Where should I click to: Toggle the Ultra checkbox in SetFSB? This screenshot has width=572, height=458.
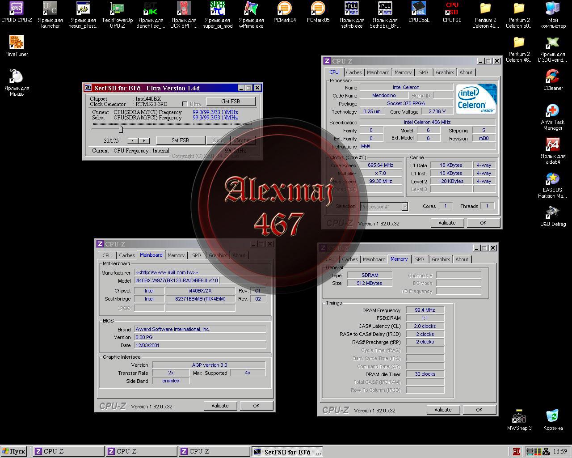point(185,104)
